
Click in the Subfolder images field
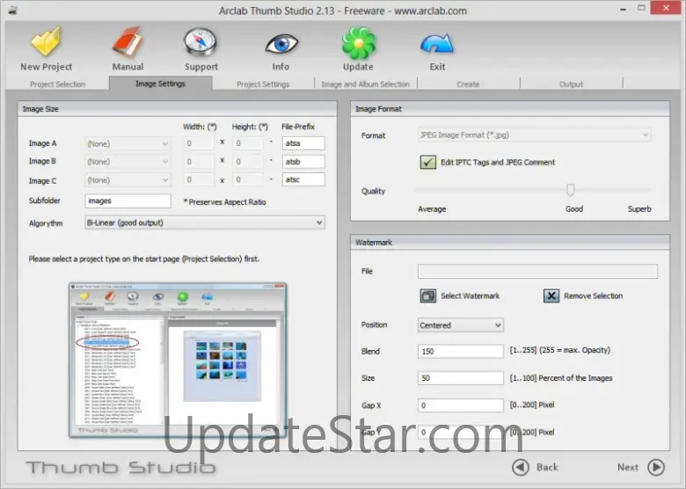point(128,201)
